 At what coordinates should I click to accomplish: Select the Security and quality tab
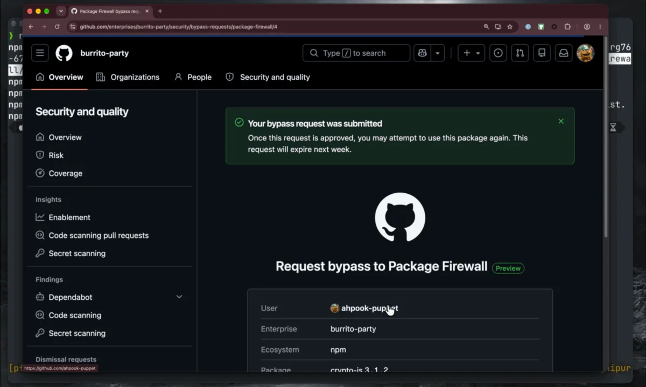click(268, 77)
